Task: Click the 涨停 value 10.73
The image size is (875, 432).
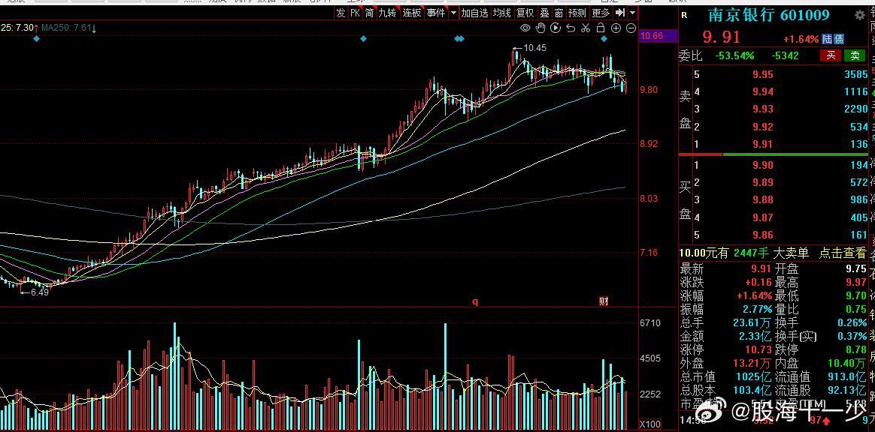Action: click(759, 349)
